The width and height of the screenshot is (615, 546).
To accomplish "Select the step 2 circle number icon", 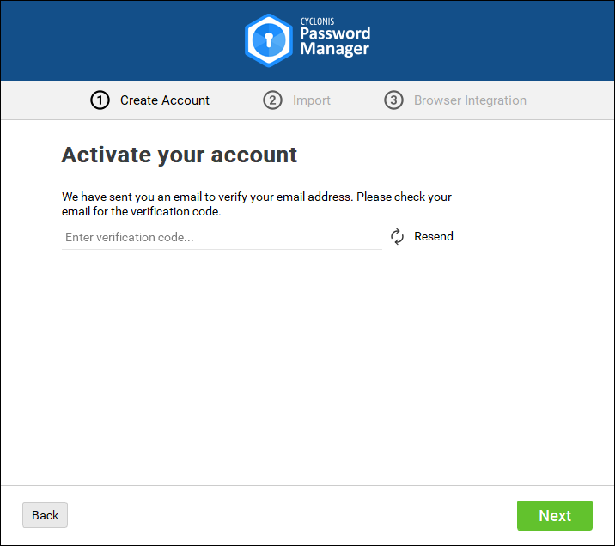I will (272, 100).
